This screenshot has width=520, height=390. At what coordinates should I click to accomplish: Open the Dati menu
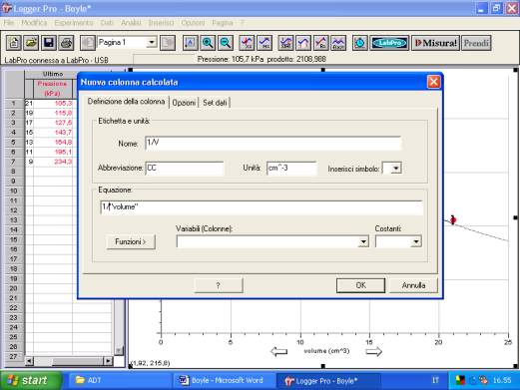click(x=107, y=23)
